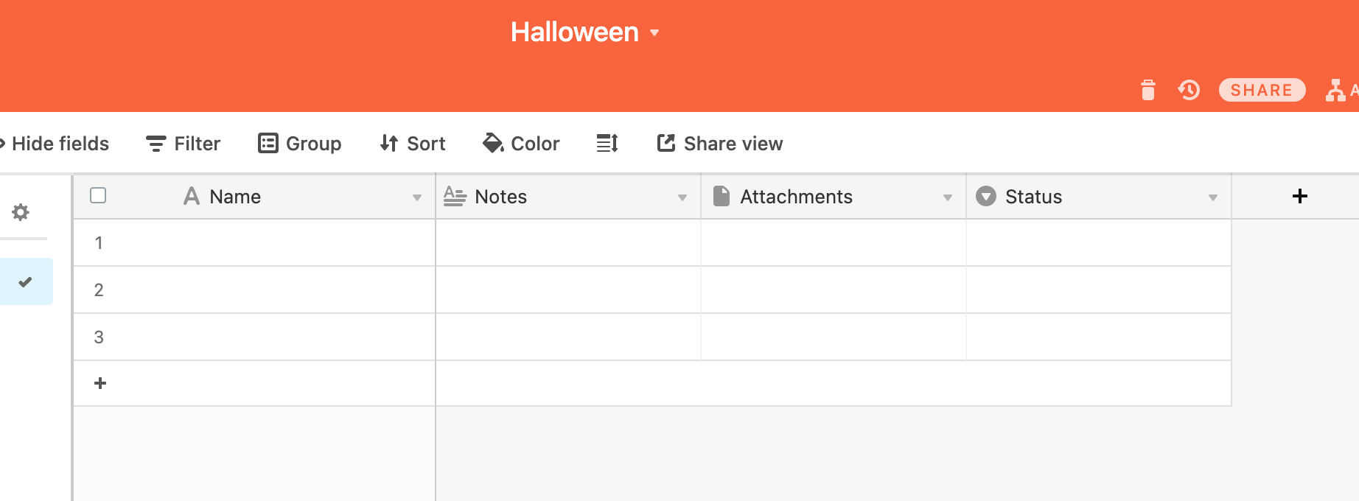Click the row height icon
1359x501 pixels.
(x=607, y=144)
